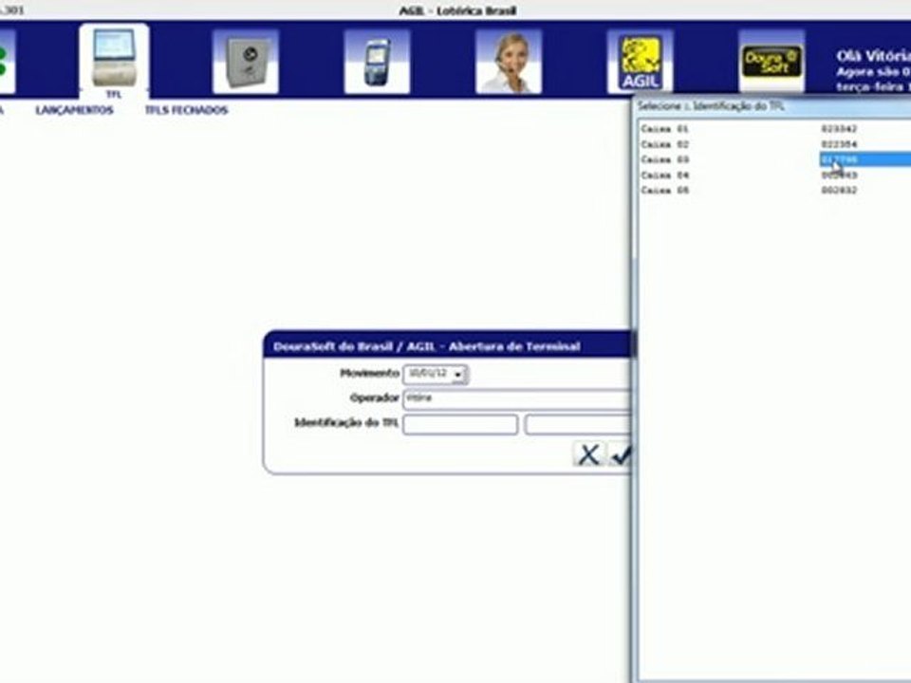This screenshot has height=683, width=911.
Task: Switch to the TFLS FECHADOS tab
Action: [x=187, y=110]
